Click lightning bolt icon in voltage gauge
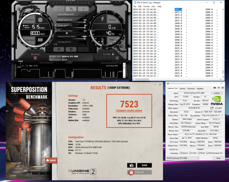This screenshot has height=182, width=229. 103,19
